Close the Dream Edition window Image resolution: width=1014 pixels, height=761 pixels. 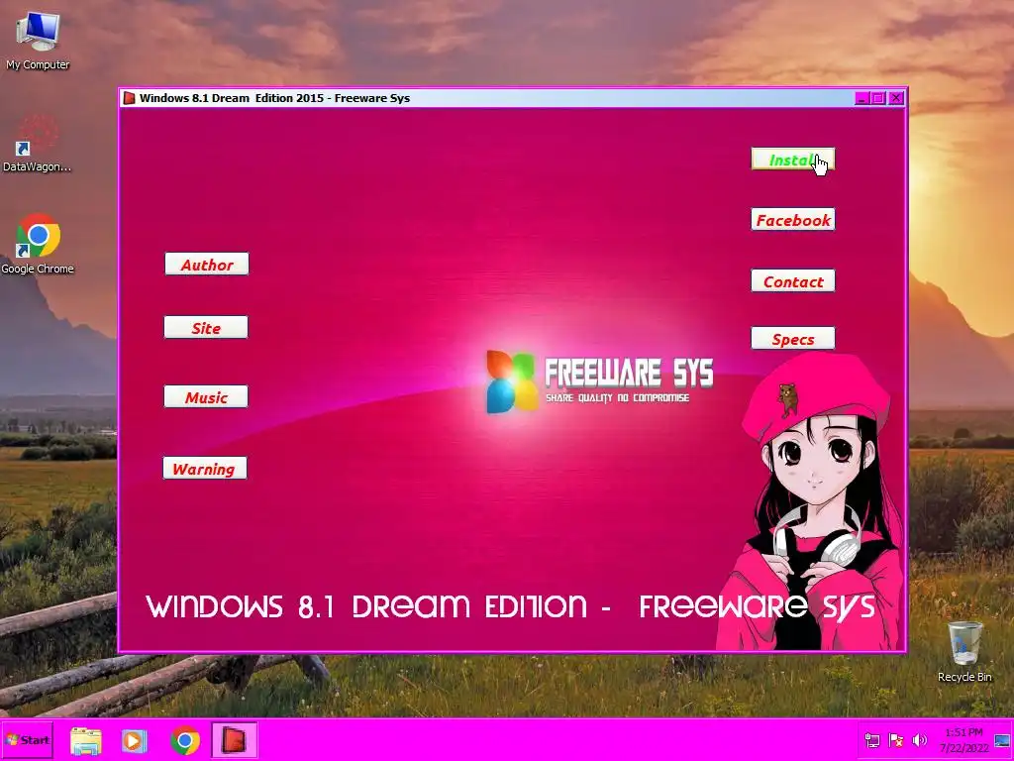click(x=895, y=98)
